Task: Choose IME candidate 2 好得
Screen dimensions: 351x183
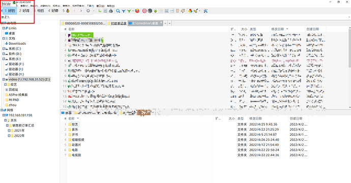Action: pos(24,11)
